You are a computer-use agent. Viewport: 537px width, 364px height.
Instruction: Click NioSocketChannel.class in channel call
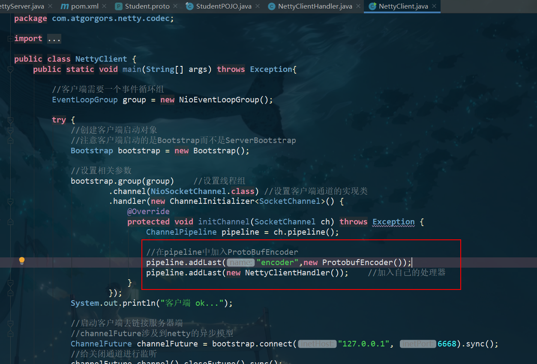(202, 191)
